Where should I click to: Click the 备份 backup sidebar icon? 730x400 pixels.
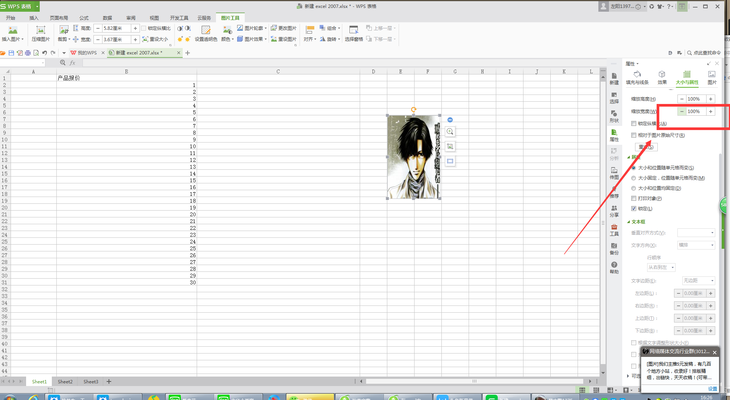[614, 249]
